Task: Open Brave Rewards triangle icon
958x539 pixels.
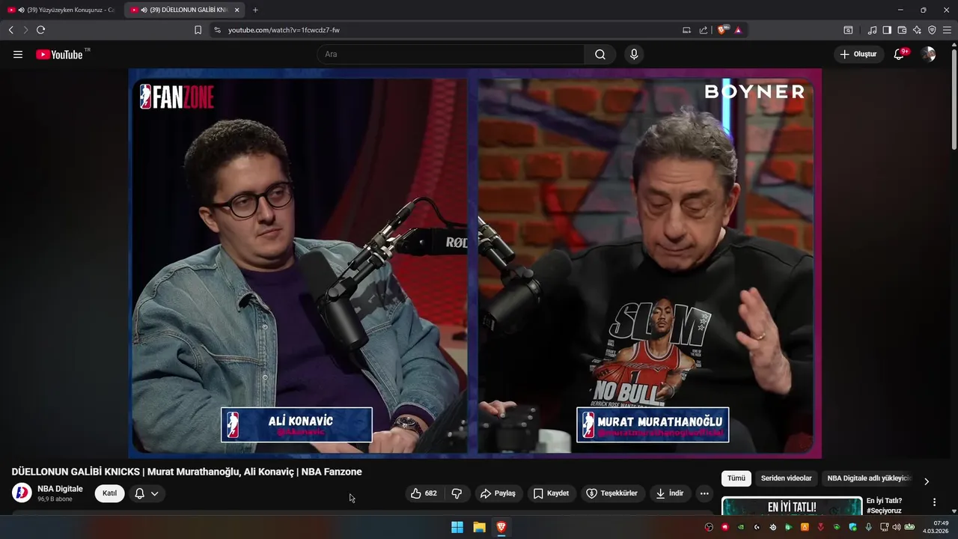Action: click(x=738, y=30)
